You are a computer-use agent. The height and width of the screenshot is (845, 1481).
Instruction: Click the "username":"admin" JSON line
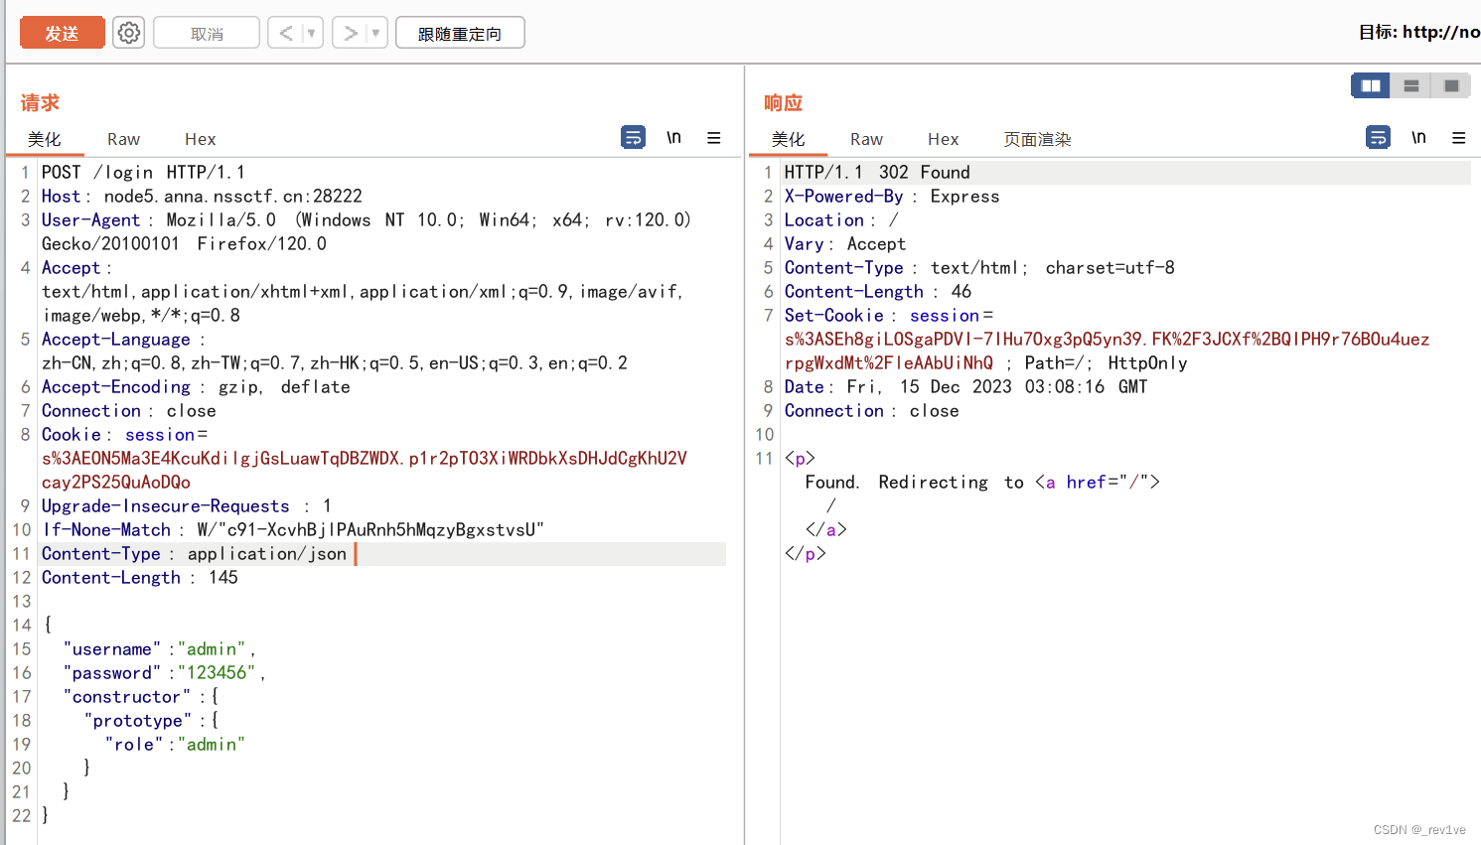pyautogui.click(x=159, y=648)
